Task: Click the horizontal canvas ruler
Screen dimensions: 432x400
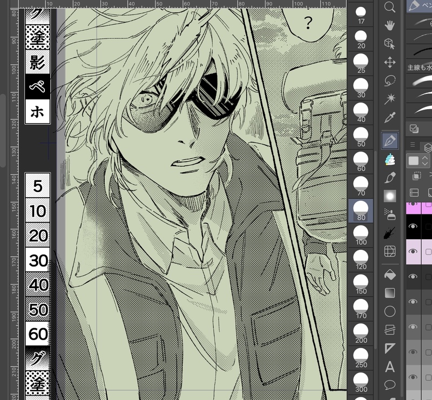Action: click(x=182, y=4)
